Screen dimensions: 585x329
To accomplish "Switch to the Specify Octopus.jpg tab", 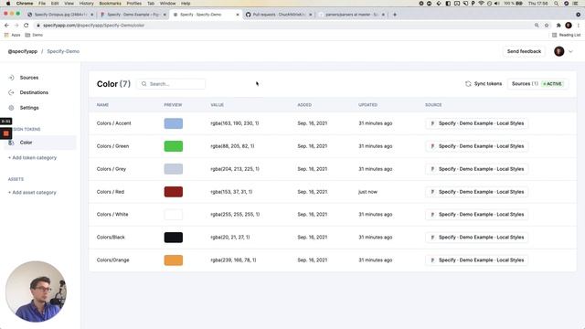I will (59, 15).
